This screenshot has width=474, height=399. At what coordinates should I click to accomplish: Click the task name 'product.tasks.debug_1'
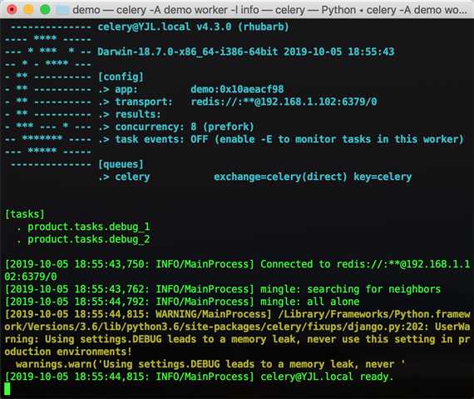tap(89, 227)
